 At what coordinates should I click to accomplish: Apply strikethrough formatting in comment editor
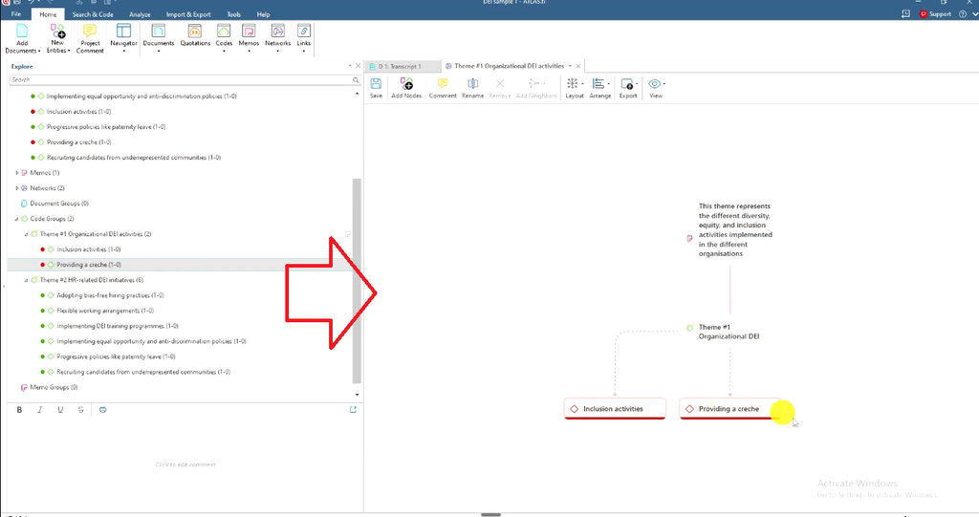coord(80,410)
